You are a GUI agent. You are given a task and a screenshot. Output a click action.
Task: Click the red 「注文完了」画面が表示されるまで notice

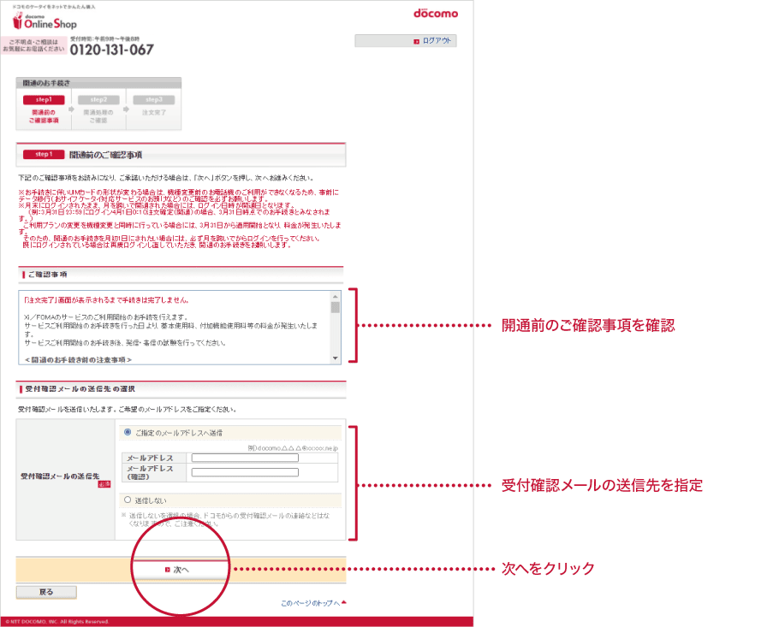point(106,300)
